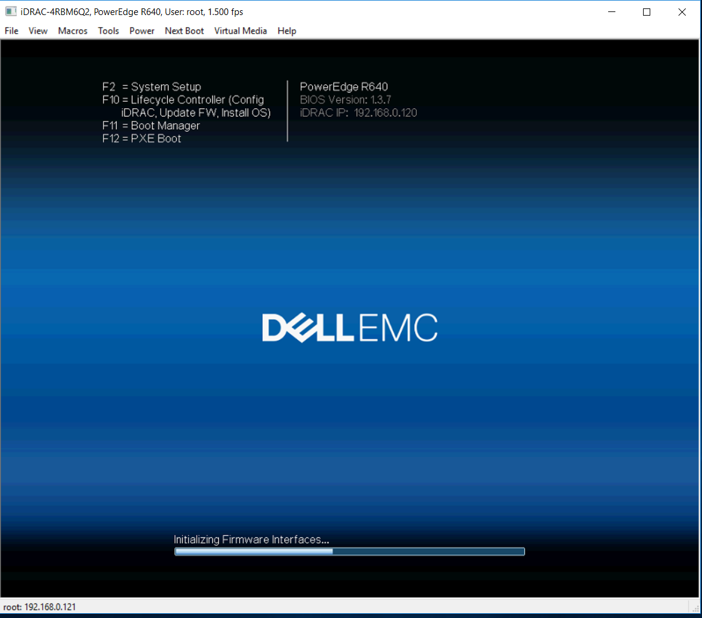Click the F12 PXE Boot prompt text
This screenshot has height=618, width=702.
141,138
